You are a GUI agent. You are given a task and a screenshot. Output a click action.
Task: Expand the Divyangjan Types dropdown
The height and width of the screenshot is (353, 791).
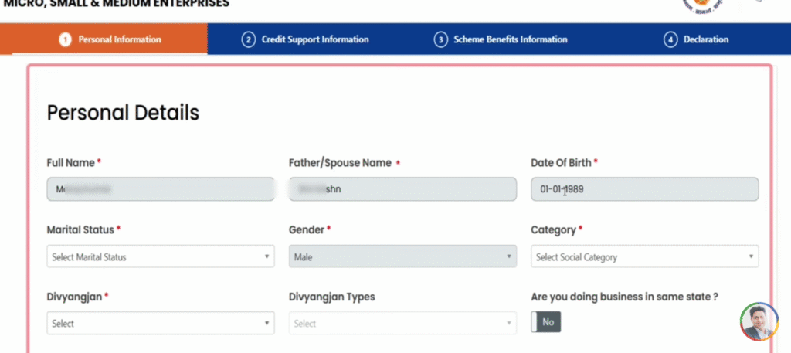click(402, 323)
